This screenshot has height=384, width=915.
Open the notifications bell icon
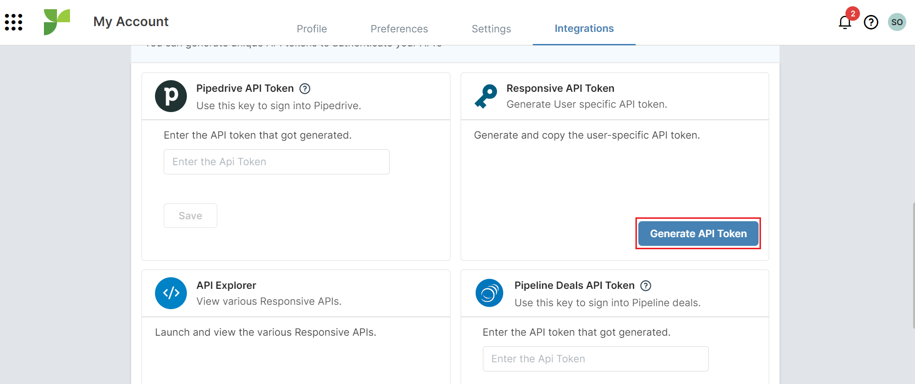(x=845, y=22)
